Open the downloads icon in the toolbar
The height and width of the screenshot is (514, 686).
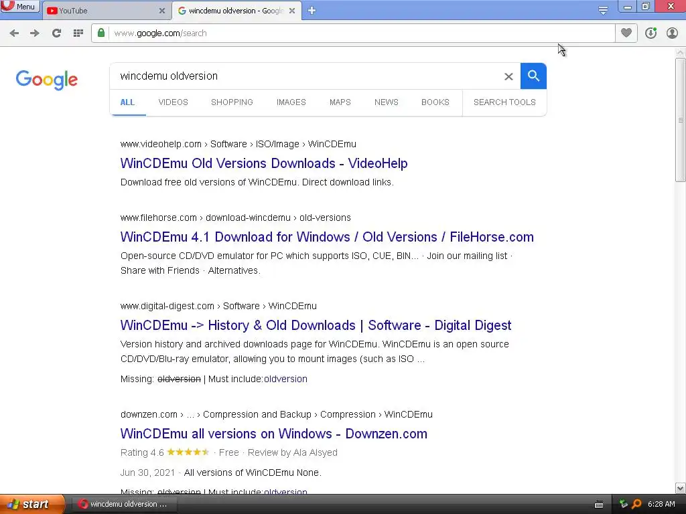(650, 33)
